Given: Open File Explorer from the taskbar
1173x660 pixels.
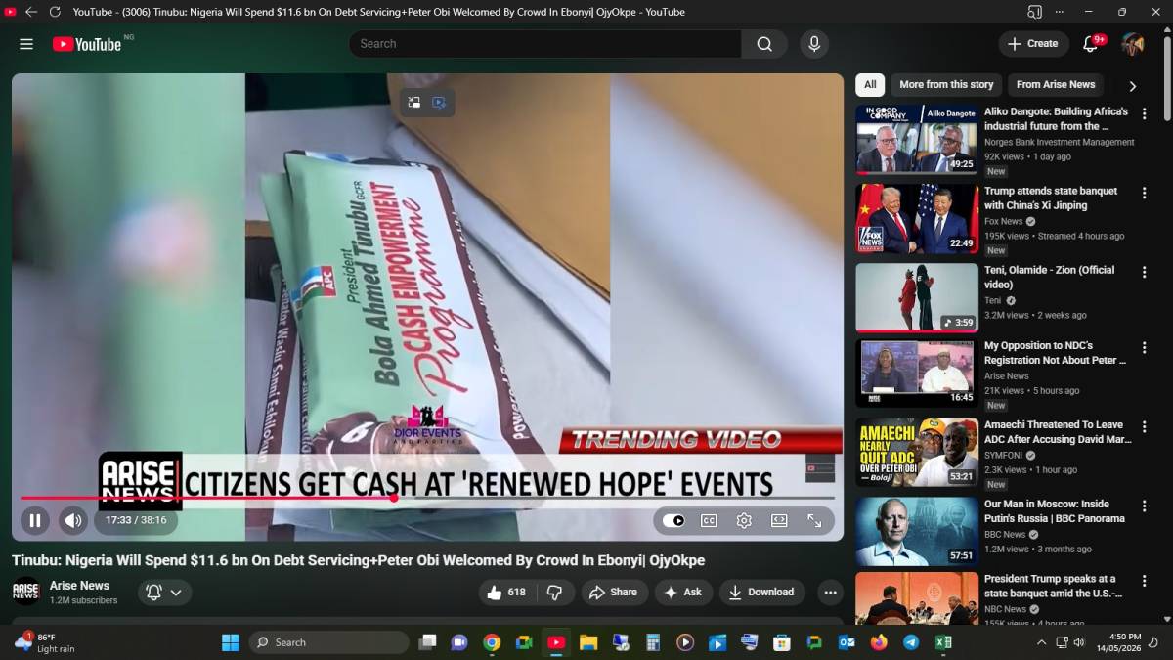Looking at the screenshot, I should [588, 642].
